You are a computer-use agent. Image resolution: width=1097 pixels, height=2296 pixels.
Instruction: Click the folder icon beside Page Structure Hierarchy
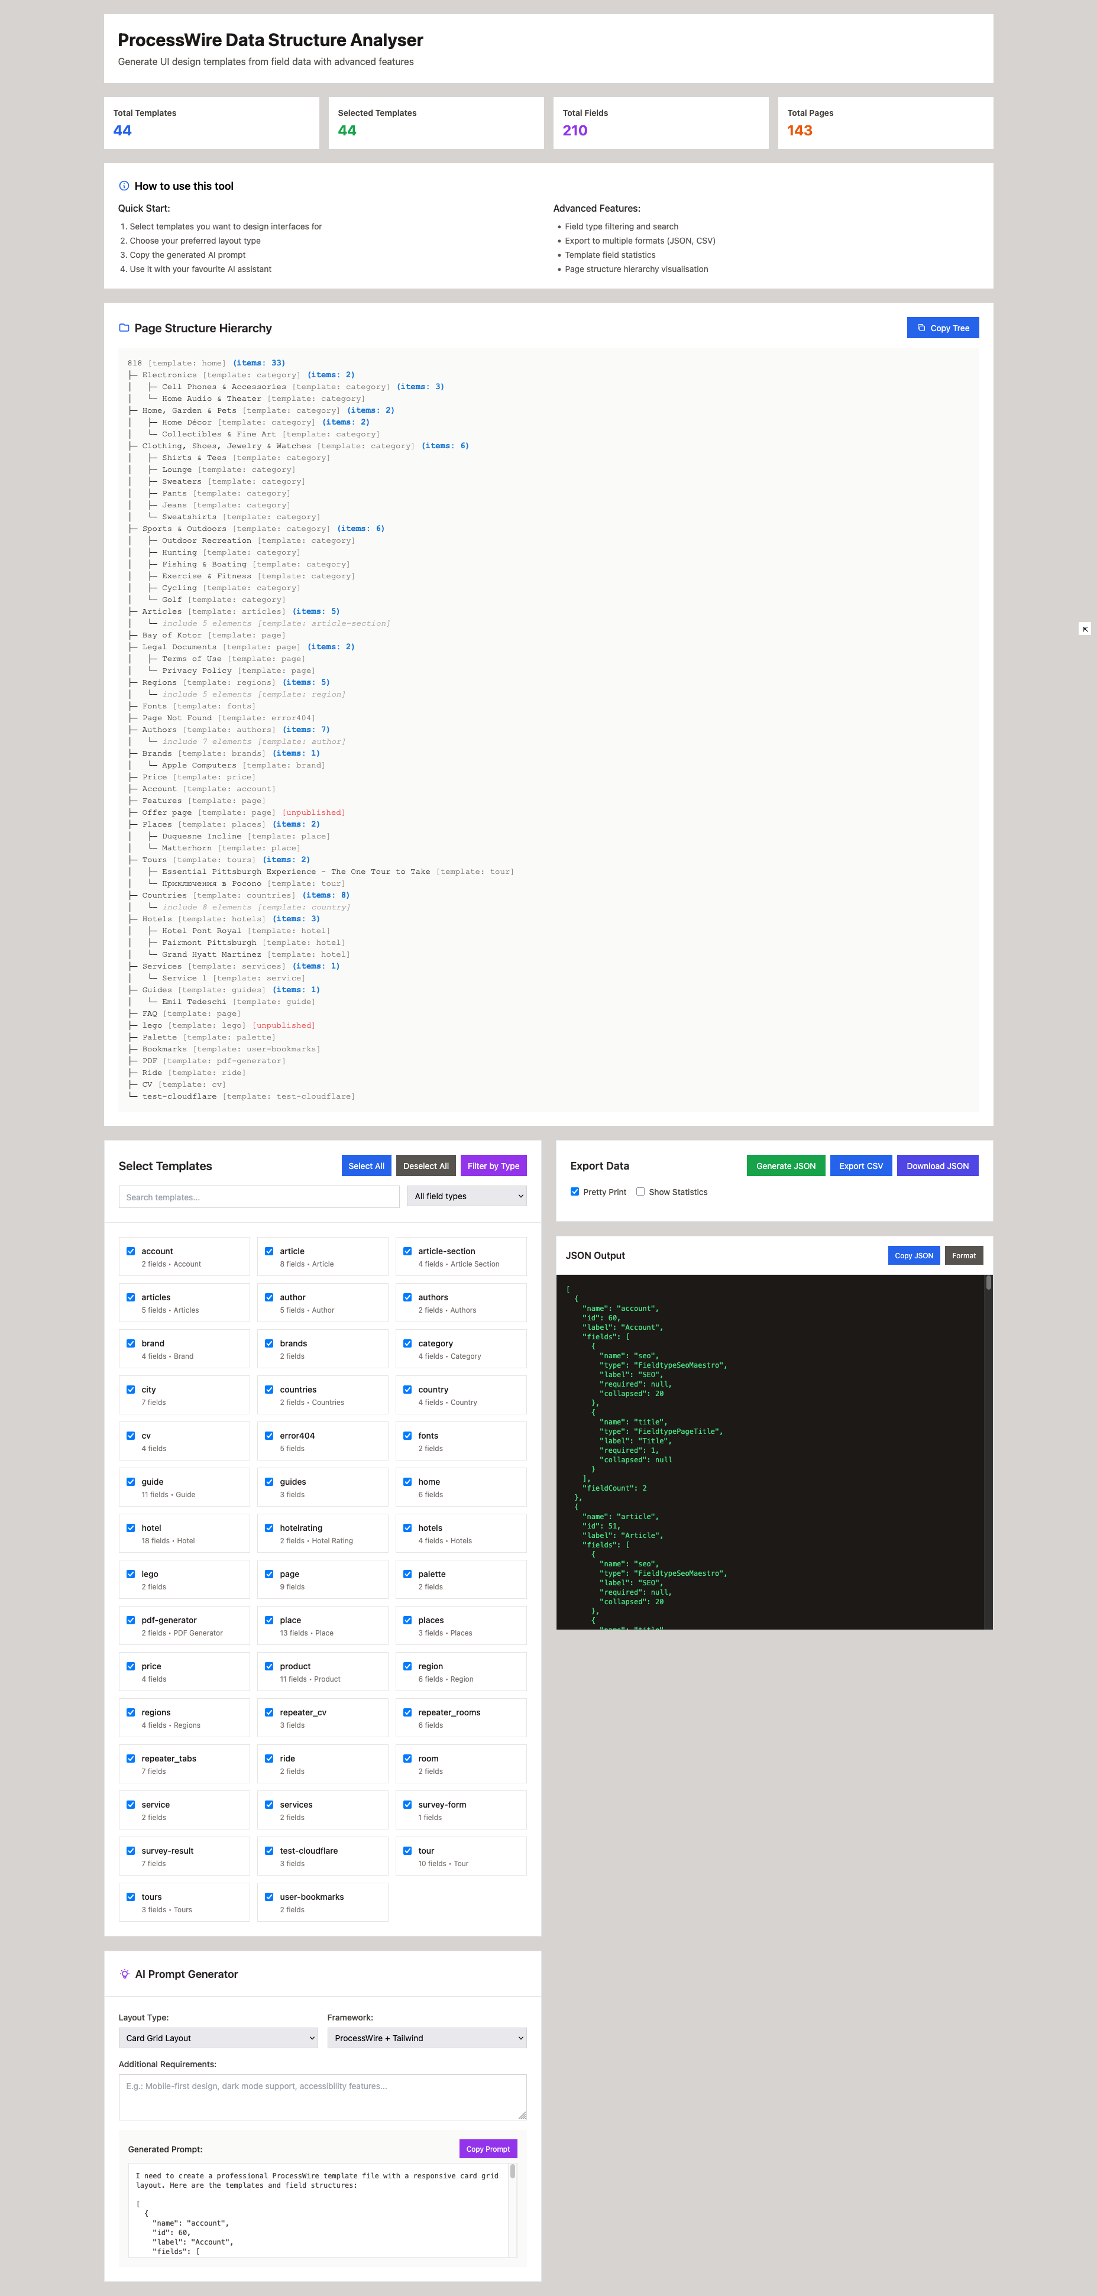coord(124,328)
